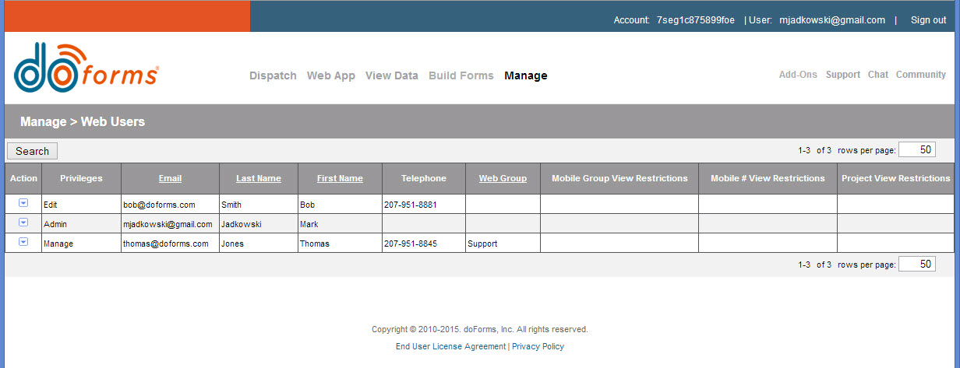Sort users by Last Name header

[x=259, y=178]
